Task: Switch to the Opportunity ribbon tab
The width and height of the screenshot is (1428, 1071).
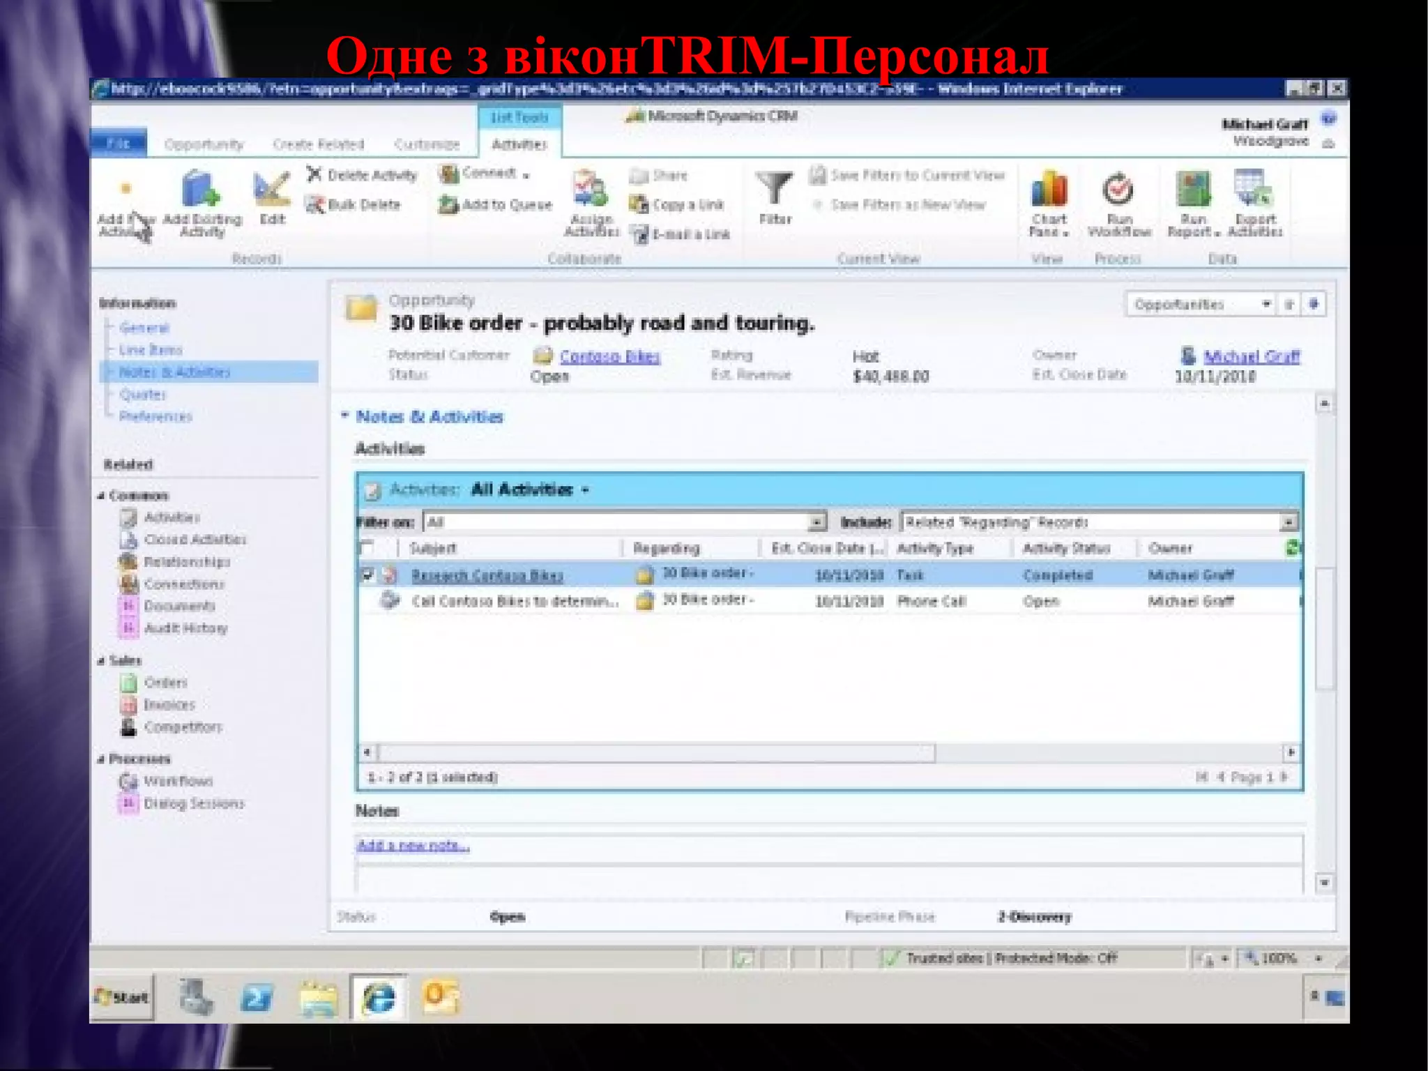Action: (x=204, y=144)
